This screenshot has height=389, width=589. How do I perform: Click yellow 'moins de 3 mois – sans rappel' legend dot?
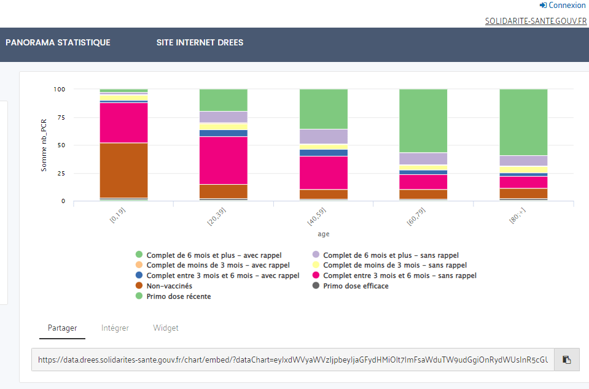pos(316,265)
